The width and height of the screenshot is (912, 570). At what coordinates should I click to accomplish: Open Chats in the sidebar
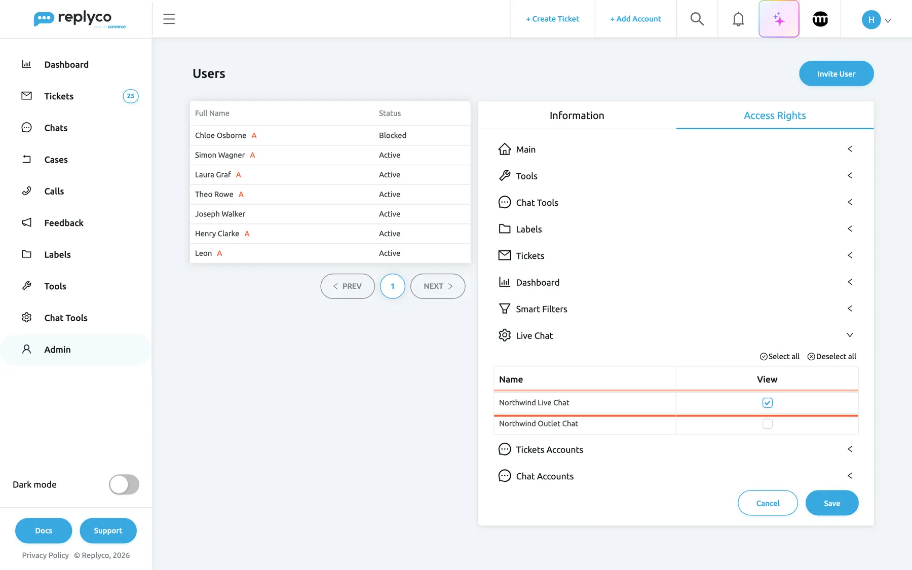(x=56, y=128)
